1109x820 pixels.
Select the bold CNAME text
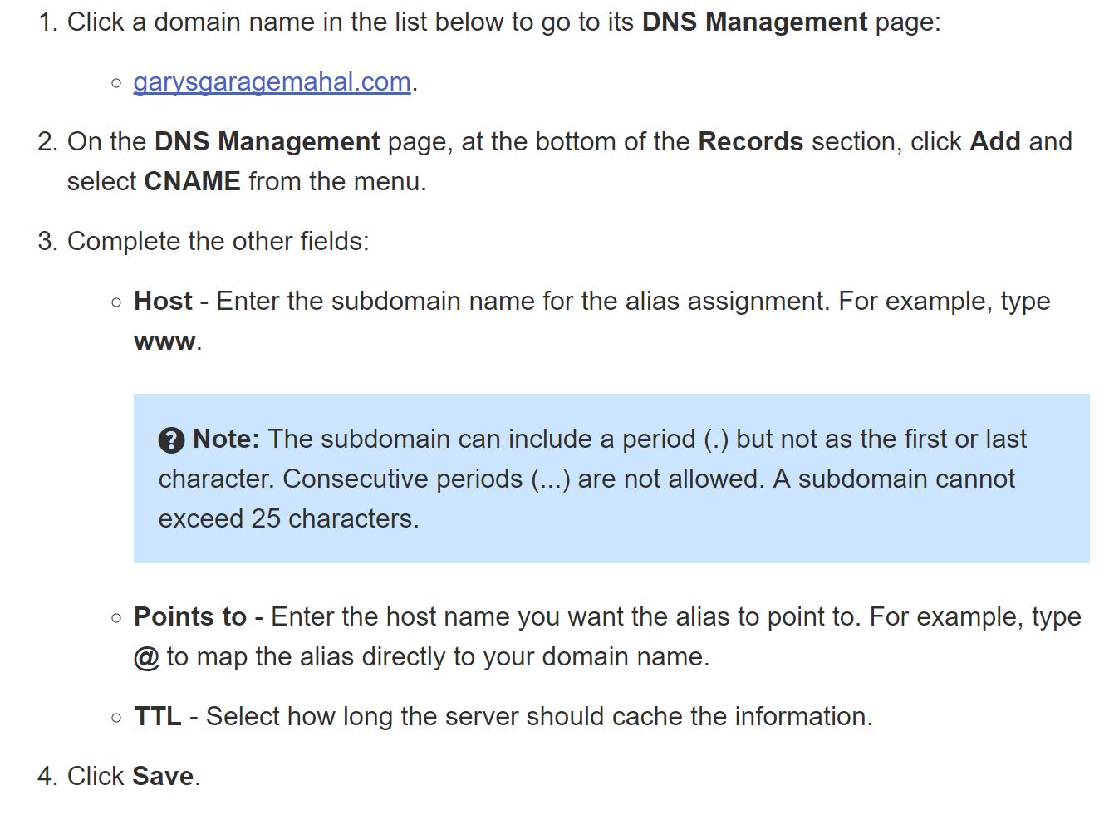pos(192,181)
